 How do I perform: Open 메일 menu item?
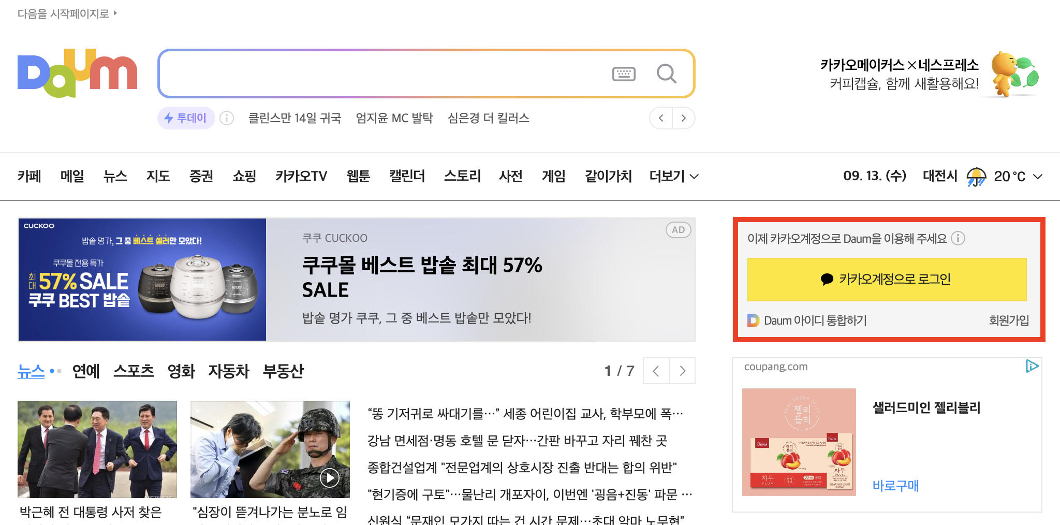[x=72, y=177]
